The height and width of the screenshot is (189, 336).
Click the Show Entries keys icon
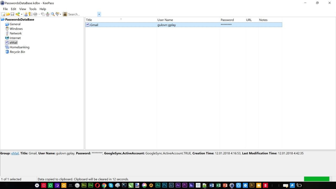[x=57, y=14]
